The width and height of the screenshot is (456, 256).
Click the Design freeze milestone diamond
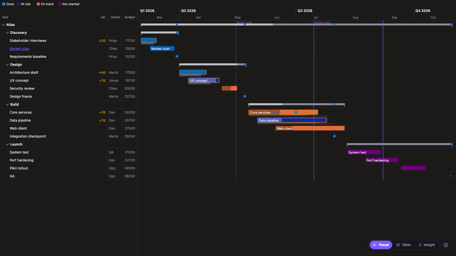[245, 96]
